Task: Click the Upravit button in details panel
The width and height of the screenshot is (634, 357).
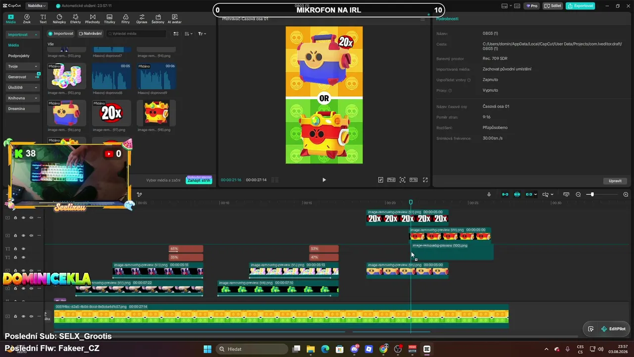Action: click(x=615, y=181)
